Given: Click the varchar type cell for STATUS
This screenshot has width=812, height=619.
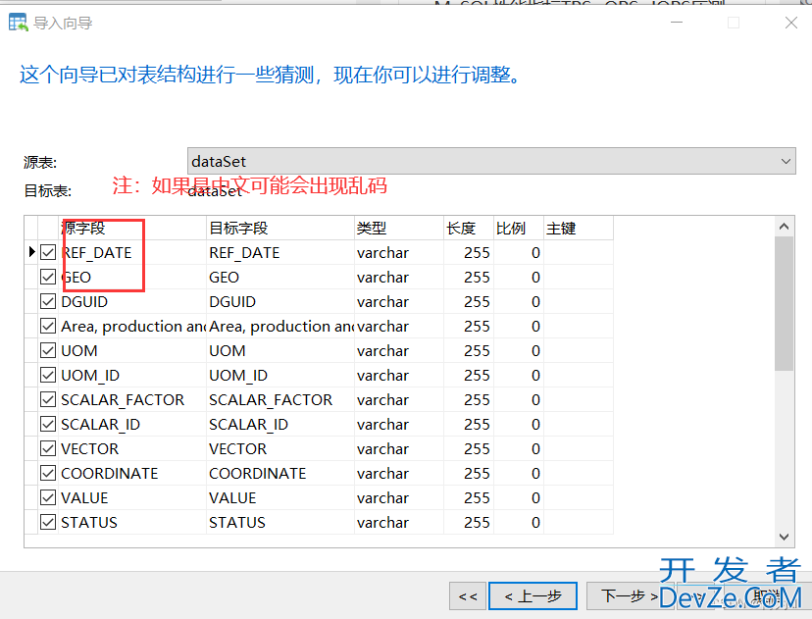Looking at the screenshot, I should tap(399, 522).
